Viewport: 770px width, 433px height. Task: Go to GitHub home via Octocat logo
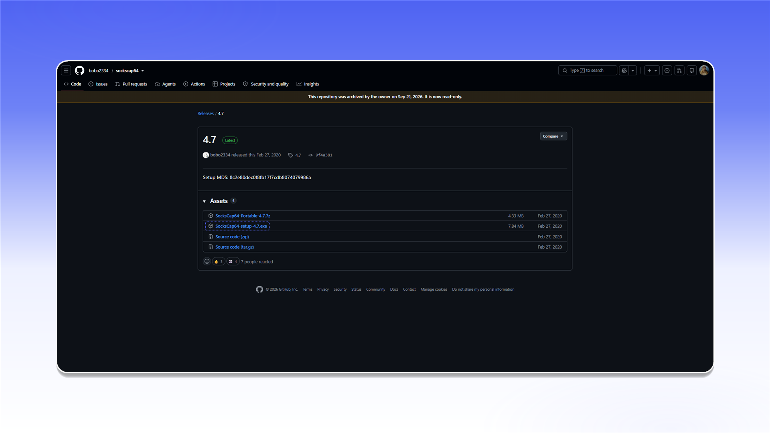tap(79, 71)
